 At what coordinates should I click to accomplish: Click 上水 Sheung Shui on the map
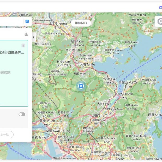(x=58, y=25)
